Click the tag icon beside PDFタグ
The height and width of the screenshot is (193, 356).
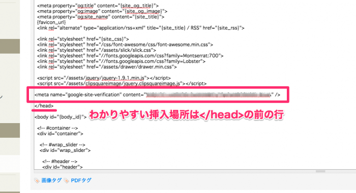click(66, 180)
